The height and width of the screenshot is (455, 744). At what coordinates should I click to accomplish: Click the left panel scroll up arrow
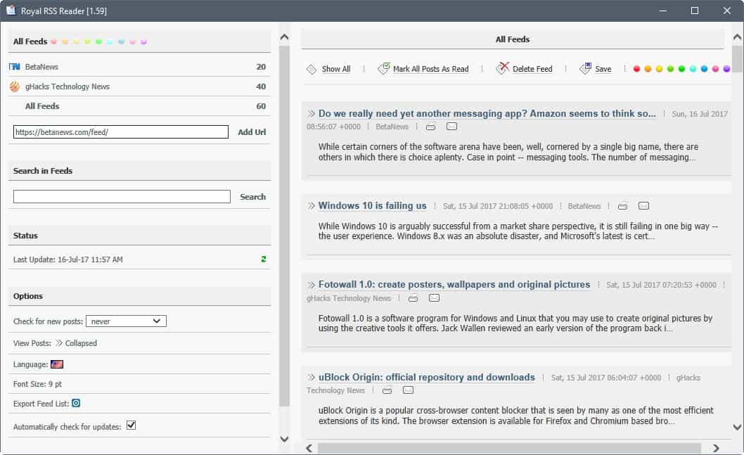[x=284, y=37]
